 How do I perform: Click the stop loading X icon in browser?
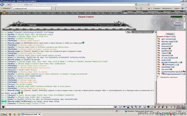146,5
